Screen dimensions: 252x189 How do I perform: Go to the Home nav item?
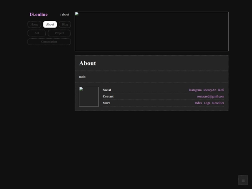34,24
